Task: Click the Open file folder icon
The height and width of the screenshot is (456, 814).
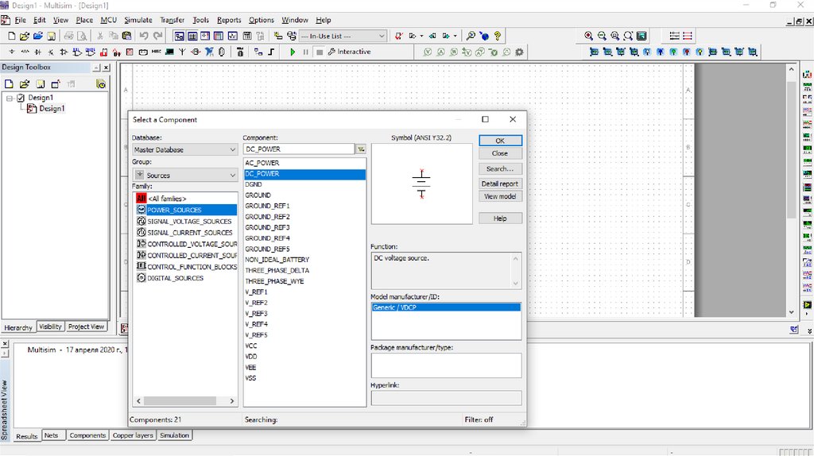Action: (25, 36)
